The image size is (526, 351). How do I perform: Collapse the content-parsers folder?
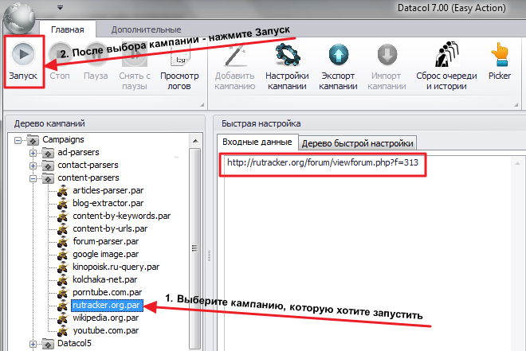tap(33, 178)
